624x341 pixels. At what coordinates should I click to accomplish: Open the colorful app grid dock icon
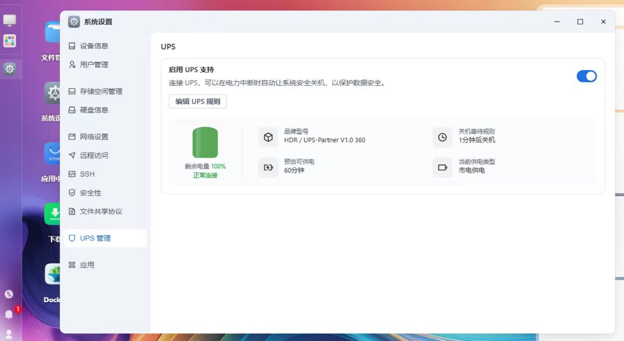[x=9, y=41]
